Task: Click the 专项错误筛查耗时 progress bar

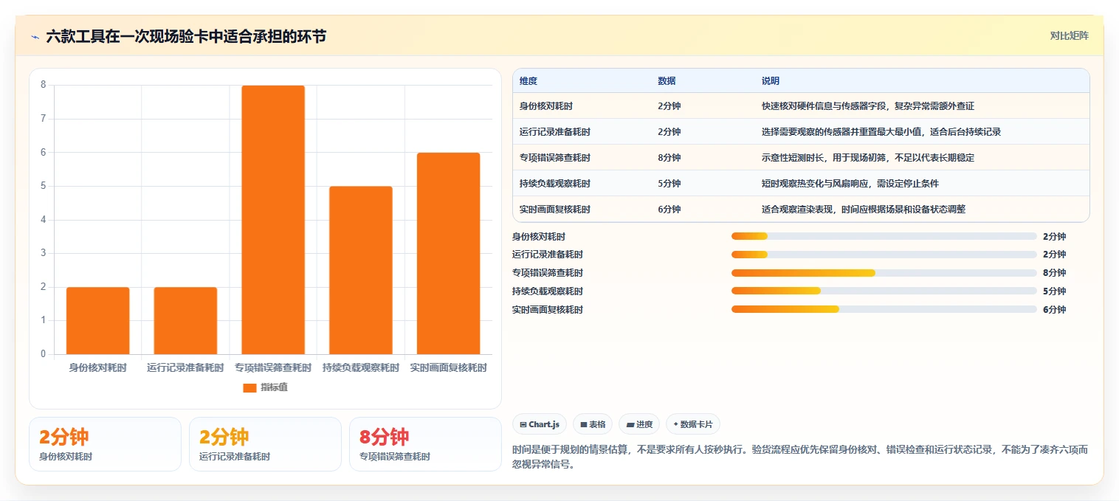Action: coord(884,273)
